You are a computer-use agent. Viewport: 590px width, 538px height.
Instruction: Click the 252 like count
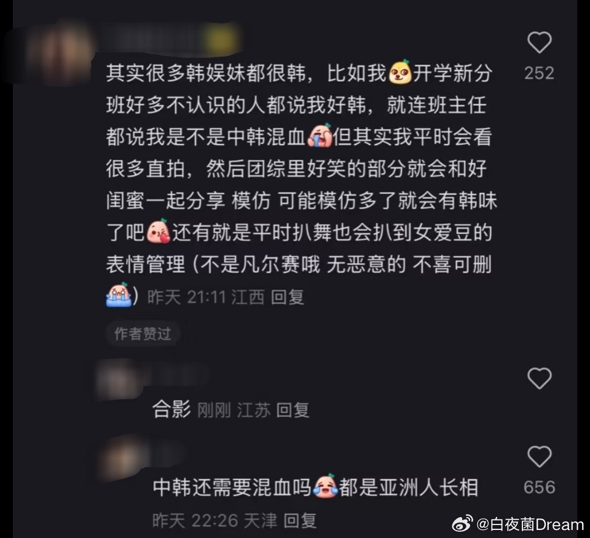[539, 73]
